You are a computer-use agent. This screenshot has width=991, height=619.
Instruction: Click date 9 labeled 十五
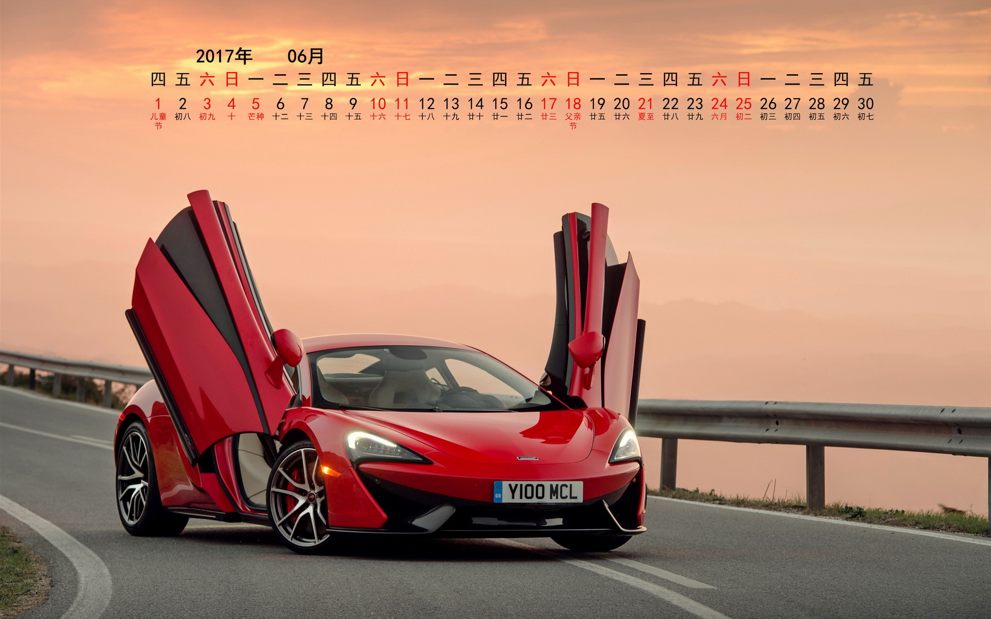(x=353, y=104)
